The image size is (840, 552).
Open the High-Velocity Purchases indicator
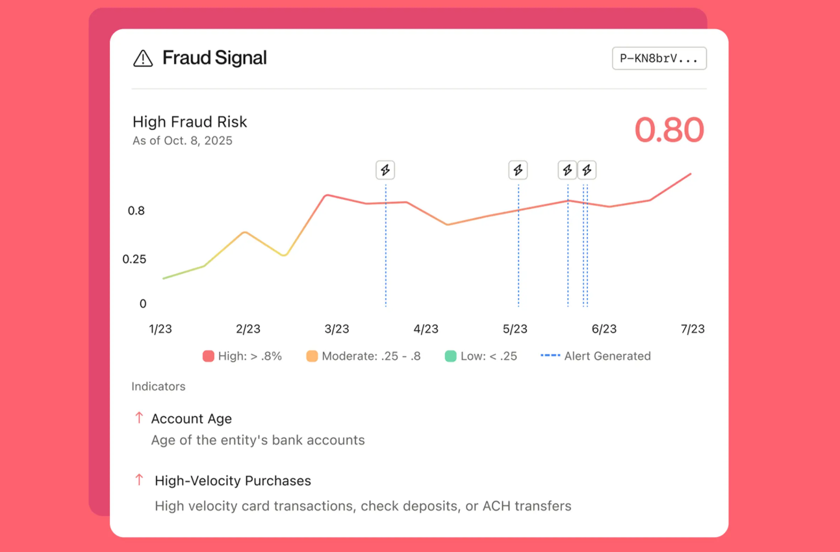pos(233,481)
